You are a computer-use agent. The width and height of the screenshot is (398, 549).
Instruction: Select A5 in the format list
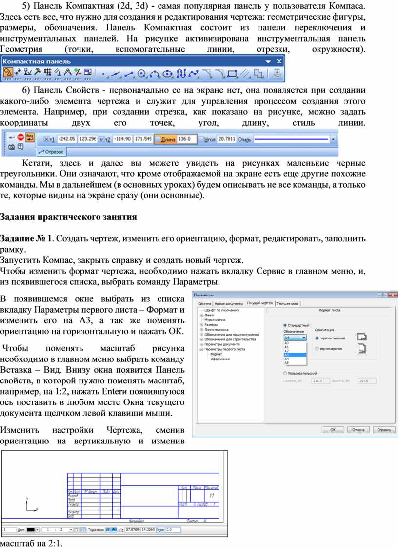[x=295, y=363]
